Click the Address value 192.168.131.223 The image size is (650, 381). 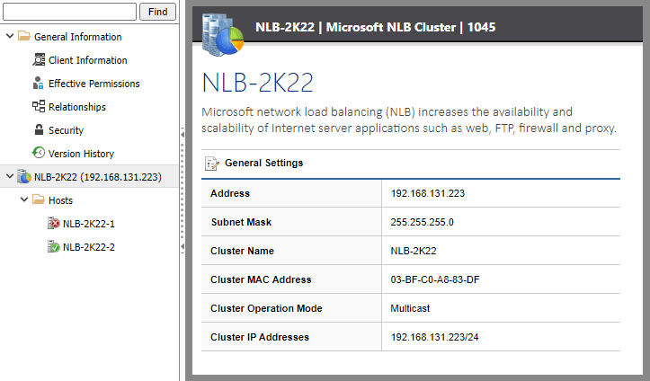pos(428,193)
